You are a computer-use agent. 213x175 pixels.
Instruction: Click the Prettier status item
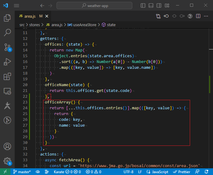(x=182, y=172)
